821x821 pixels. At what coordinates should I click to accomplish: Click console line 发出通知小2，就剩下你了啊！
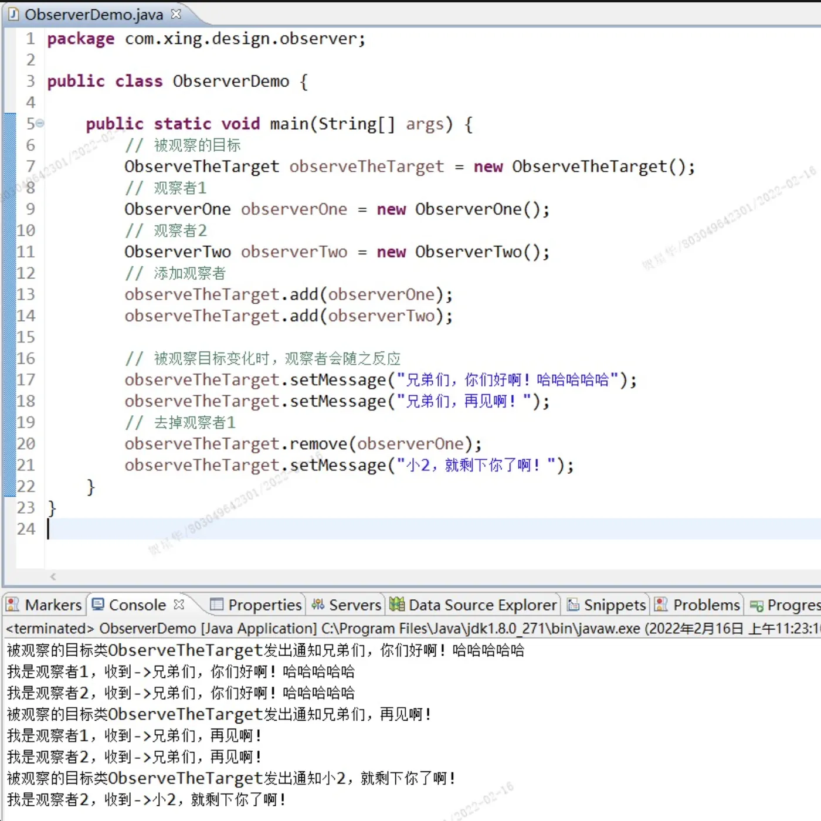pos(232,778)
